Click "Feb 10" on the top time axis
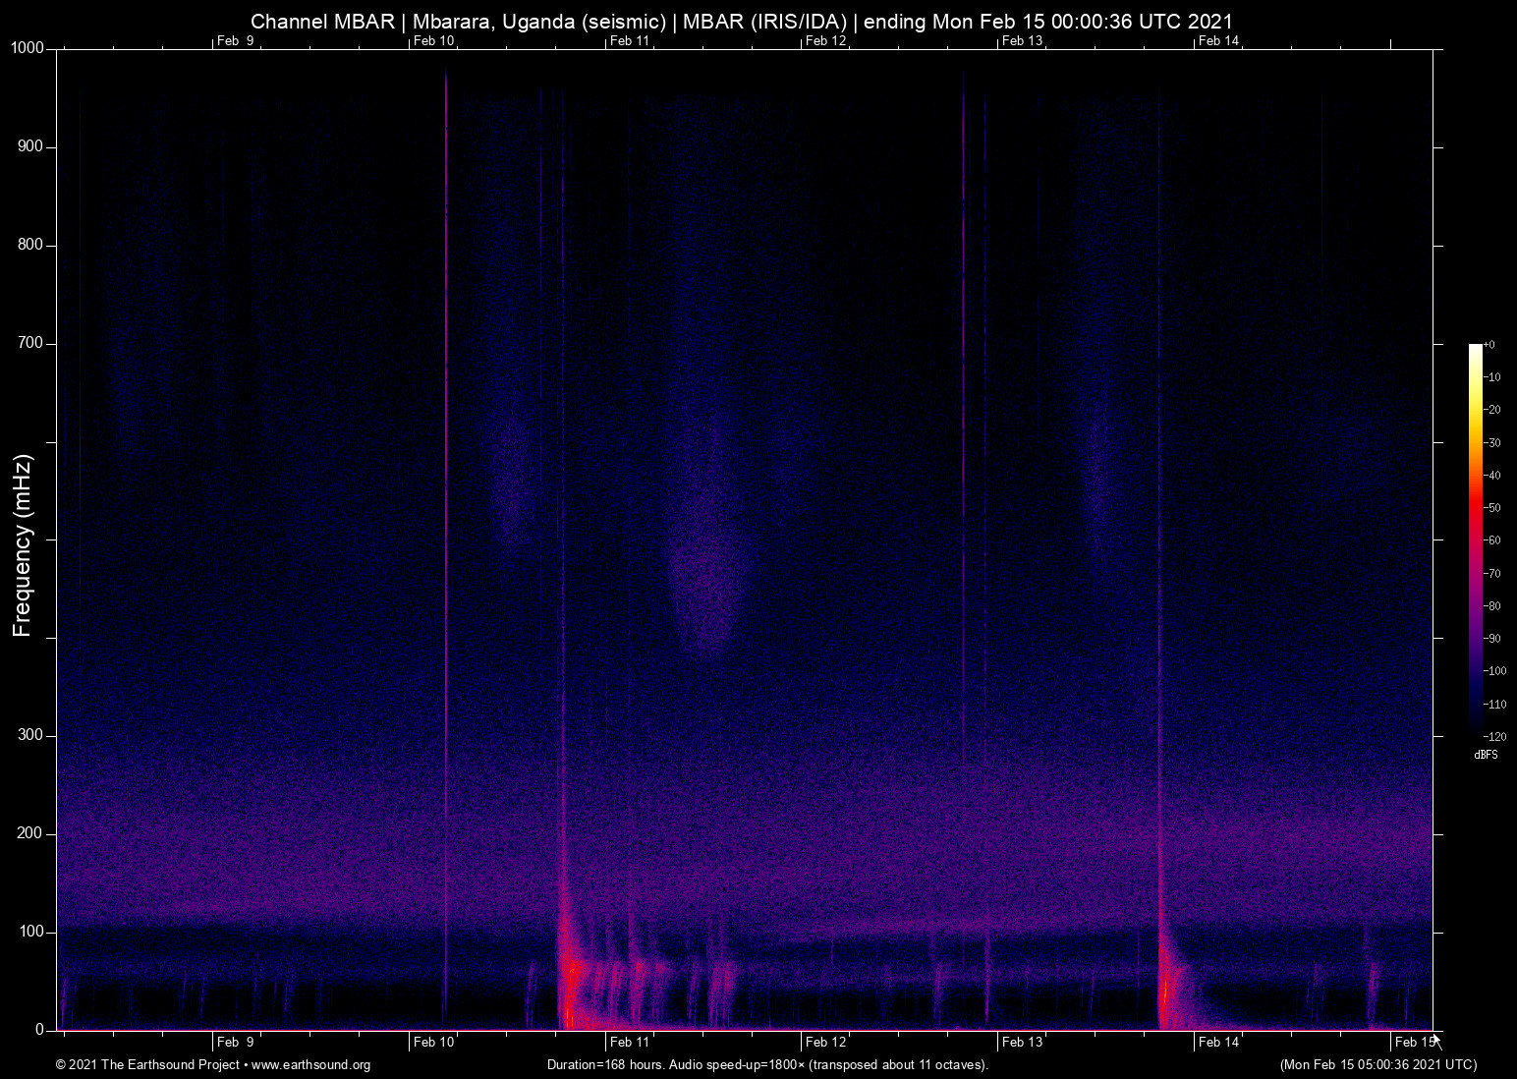This screenshot has height=1079, width=1517. click(x=434, y=40)
